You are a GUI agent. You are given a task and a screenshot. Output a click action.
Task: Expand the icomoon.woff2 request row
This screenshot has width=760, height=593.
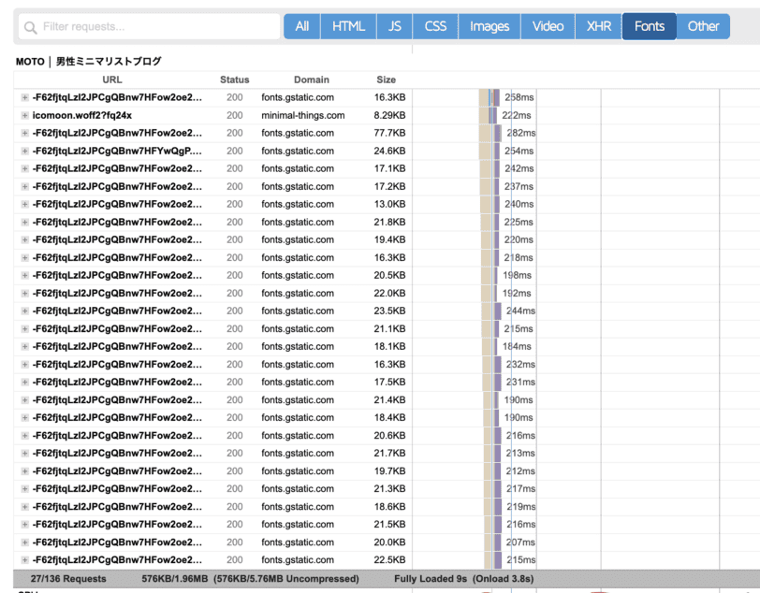[25, 116]
